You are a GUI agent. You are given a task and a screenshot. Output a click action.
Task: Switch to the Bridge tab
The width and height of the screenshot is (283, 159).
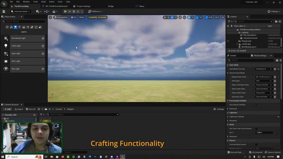coord(111,6)
